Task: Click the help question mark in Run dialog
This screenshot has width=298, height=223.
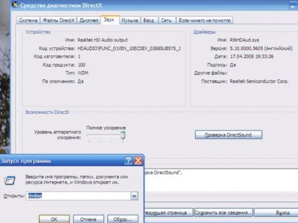Action: tap(128, 160)
